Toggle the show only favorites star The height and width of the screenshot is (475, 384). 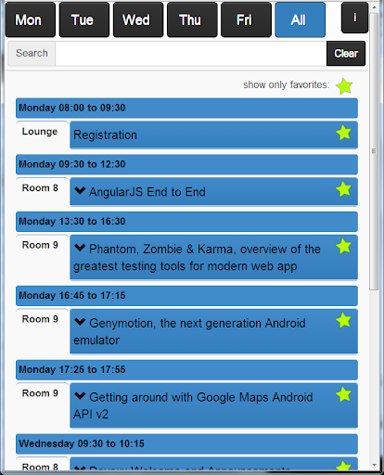(x=344, y=86)
